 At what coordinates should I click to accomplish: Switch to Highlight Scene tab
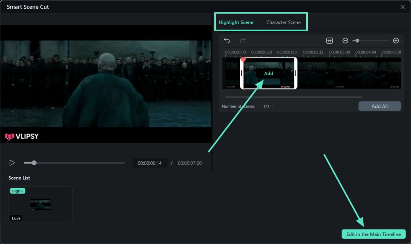point(236,22)
